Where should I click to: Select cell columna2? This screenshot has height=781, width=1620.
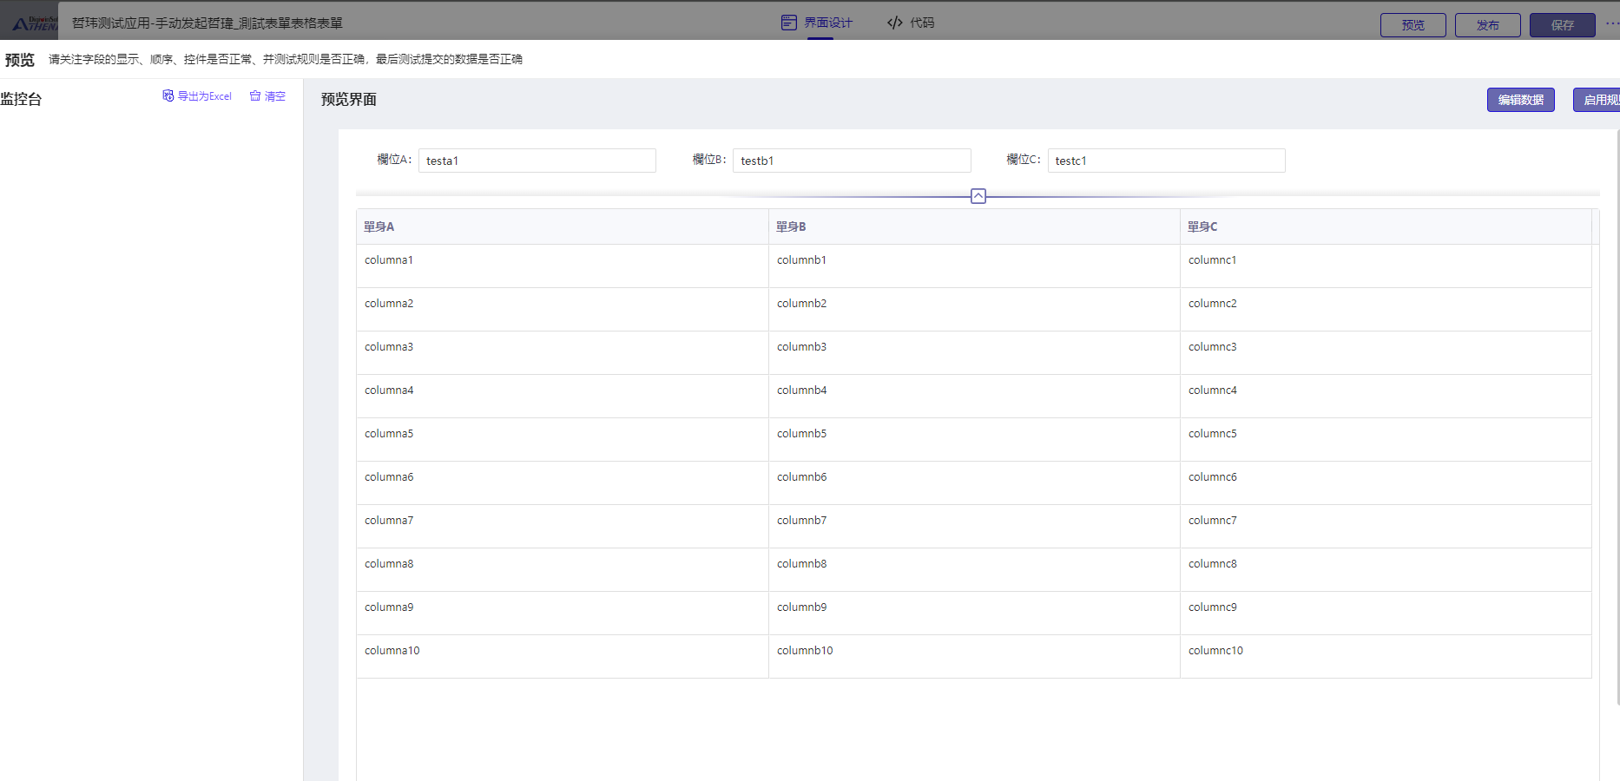click(x=563, y=309)
